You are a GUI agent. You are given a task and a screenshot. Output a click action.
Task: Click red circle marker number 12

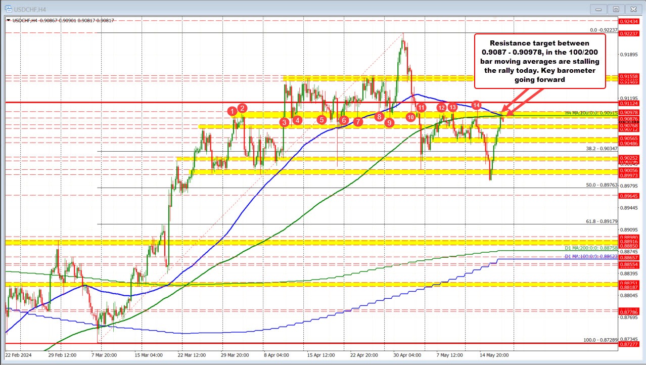pyautogui.click(x=441, y=107)
